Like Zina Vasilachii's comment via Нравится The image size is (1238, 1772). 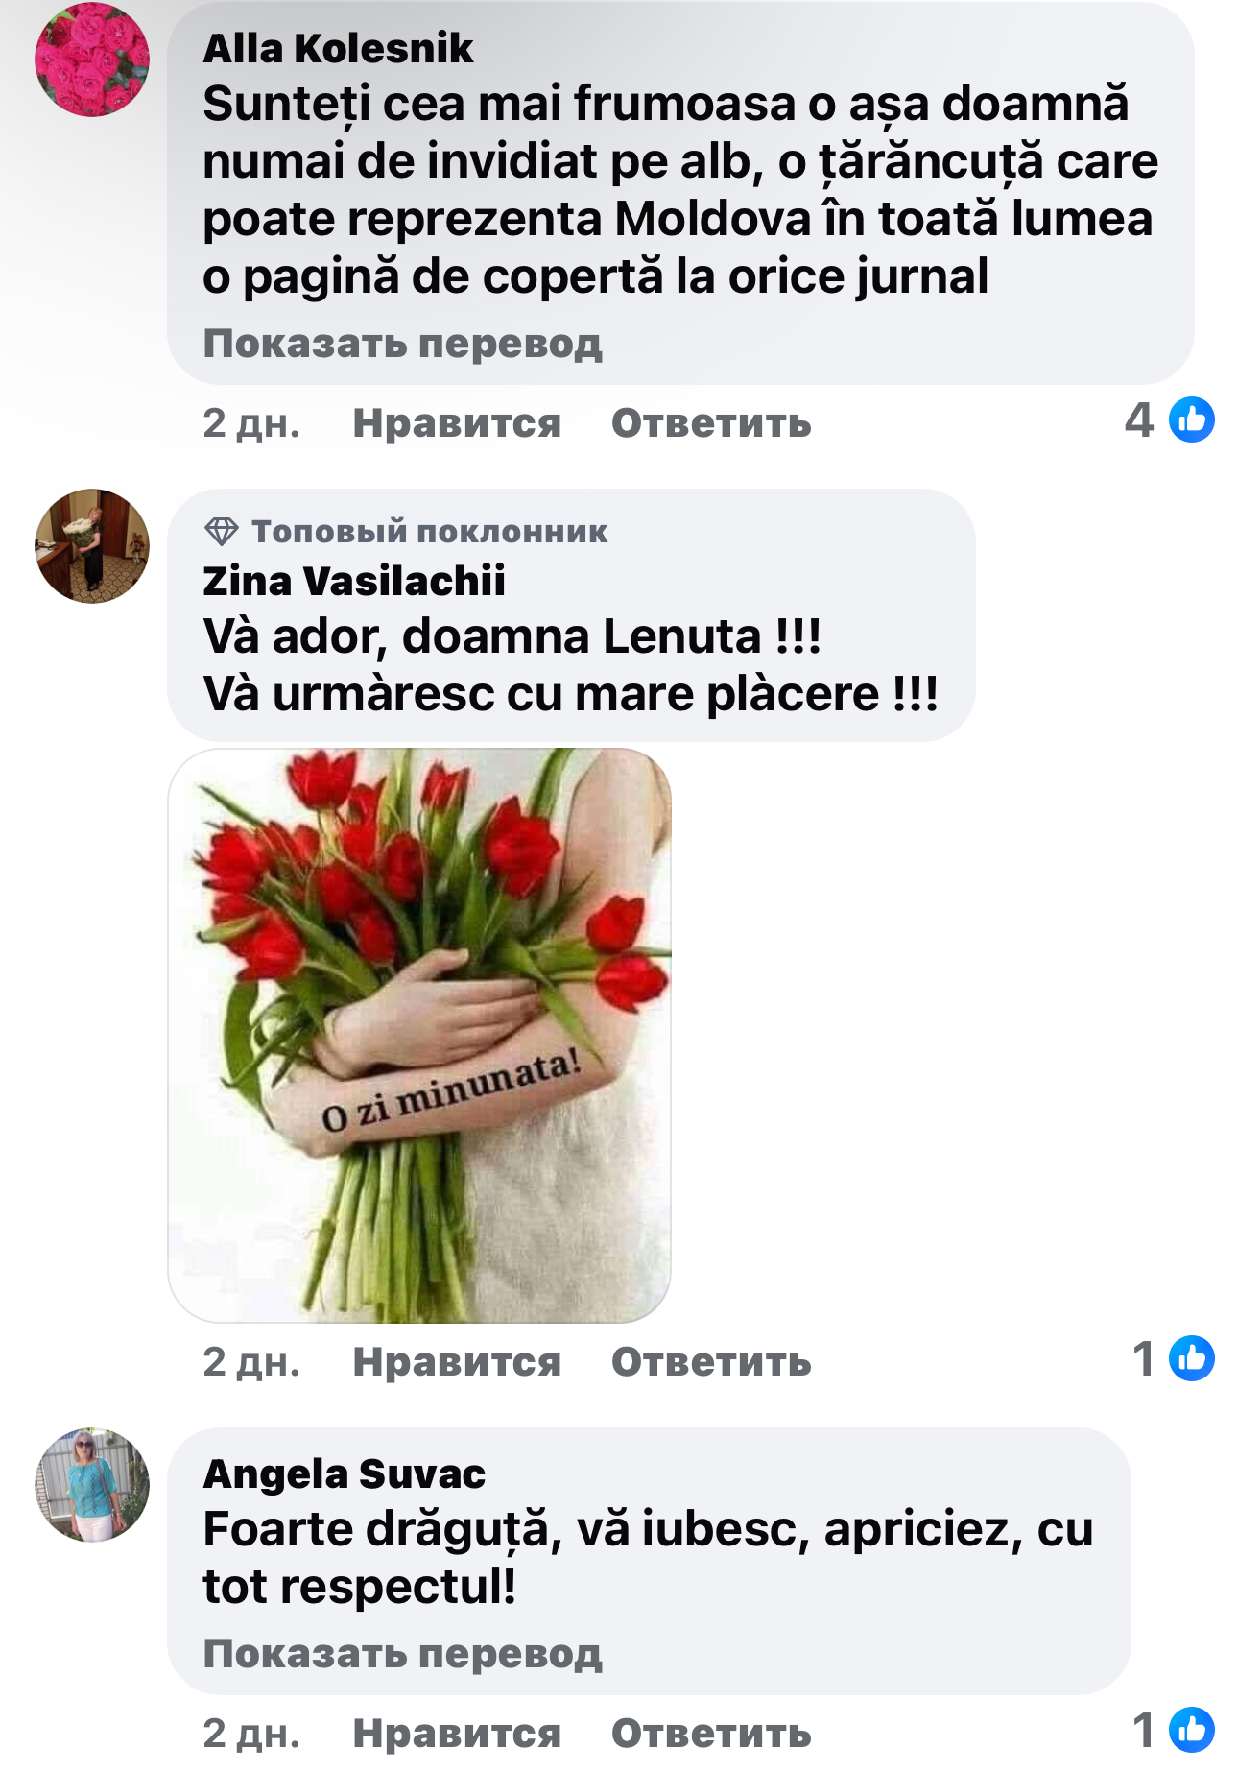[457, 1361]
